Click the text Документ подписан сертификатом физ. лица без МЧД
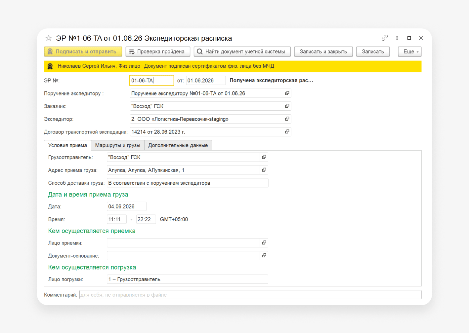Image resolution: width=469 pixels, height=333 pixels. click(209, 66)
